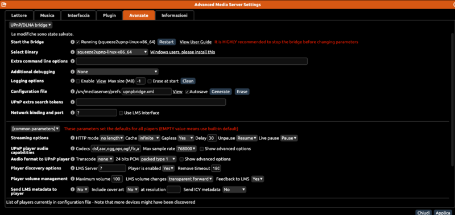This screenshot has height=215, width=455.
Task: Click info icon for Configuration file
Action: pos(73,92)
